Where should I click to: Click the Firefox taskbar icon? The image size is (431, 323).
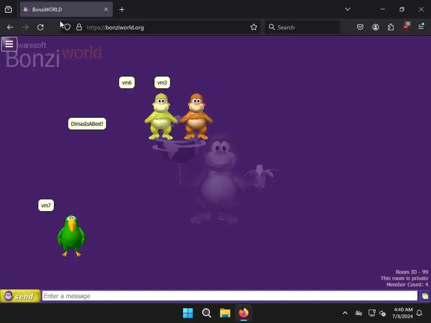(244, 313)
